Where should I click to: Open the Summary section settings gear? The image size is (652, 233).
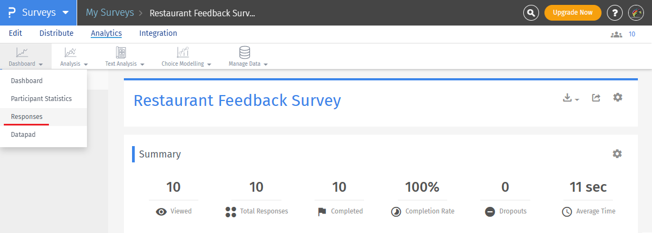coord(617,154)
